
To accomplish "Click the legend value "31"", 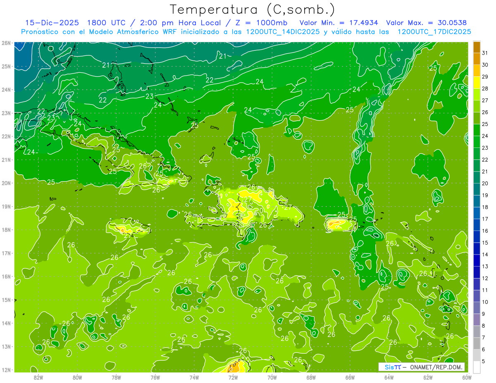I will [485, 52].
